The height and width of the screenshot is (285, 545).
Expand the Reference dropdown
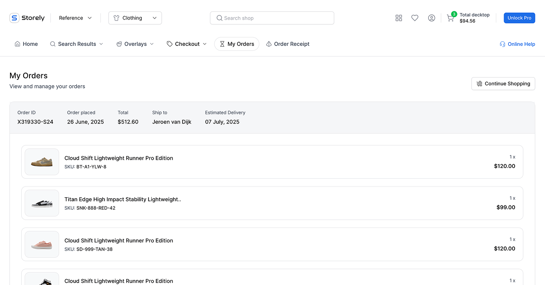coord(75,18)
